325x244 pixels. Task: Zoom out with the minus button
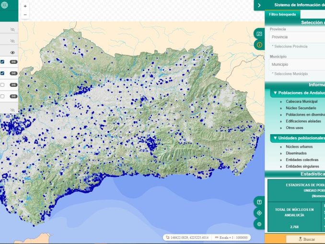[25, 15]
